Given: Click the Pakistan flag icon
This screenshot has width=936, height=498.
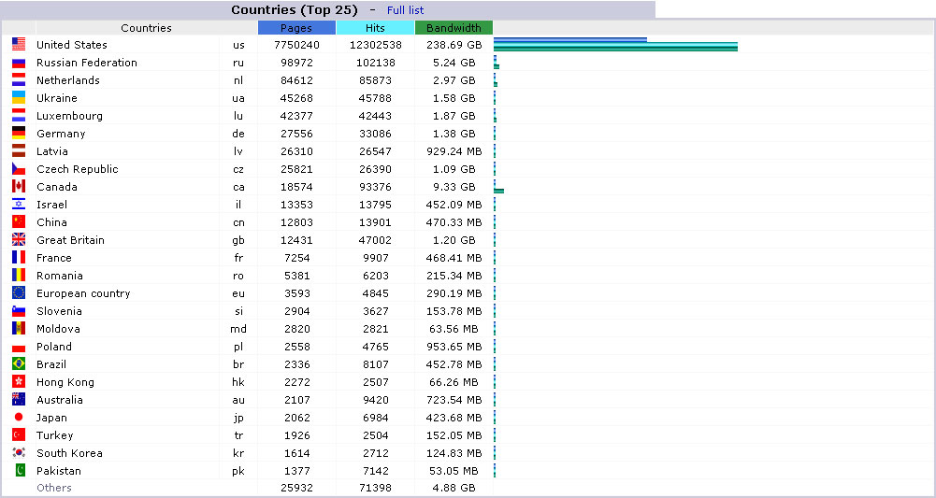Looking at the screenshot, I should click(19, 471).
